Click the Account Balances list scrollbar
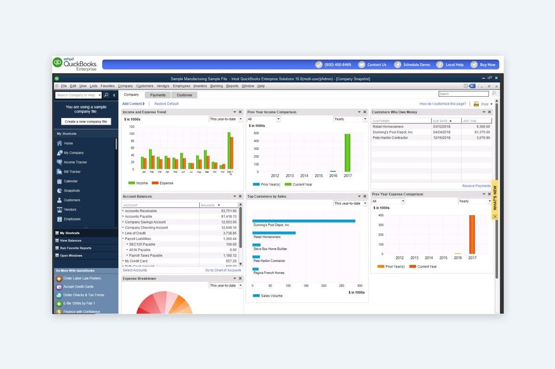 click(x=241, y=234)
